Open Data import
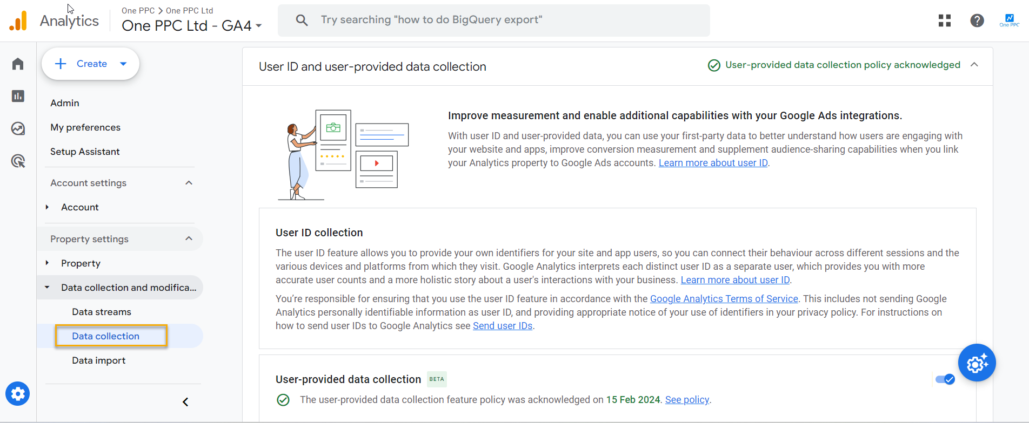1029x423 pixels. [x=98, y=360]
